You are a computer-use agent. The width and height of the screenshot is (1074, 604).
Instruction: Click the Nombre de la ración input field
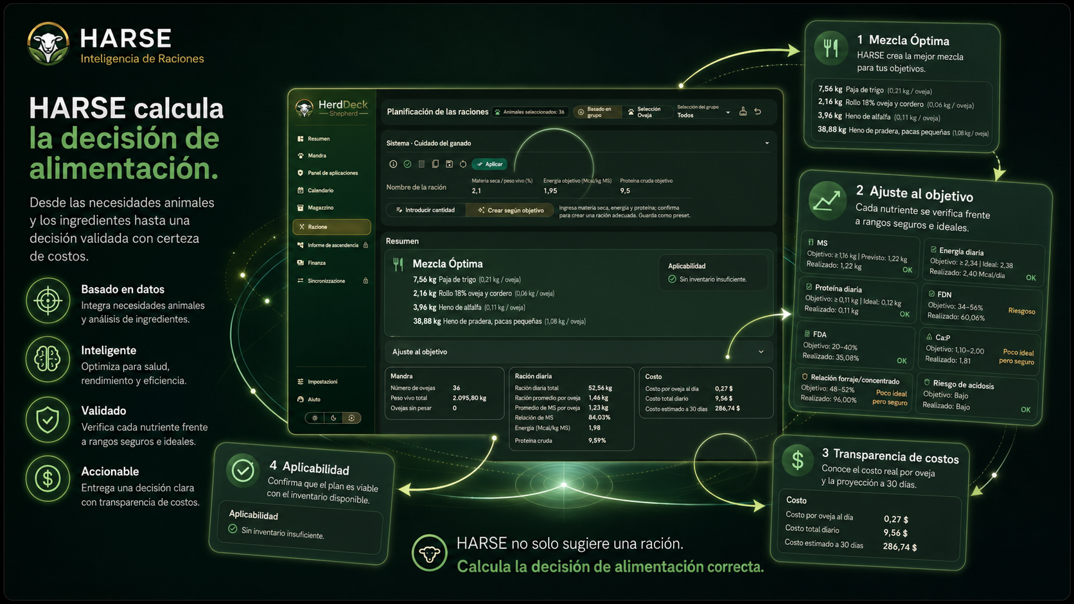[424, 187]
